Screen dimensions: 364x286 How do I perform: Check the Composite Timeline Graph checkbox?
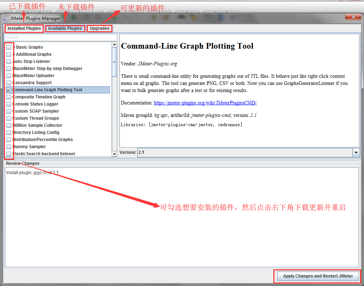[x=9, y=97]
